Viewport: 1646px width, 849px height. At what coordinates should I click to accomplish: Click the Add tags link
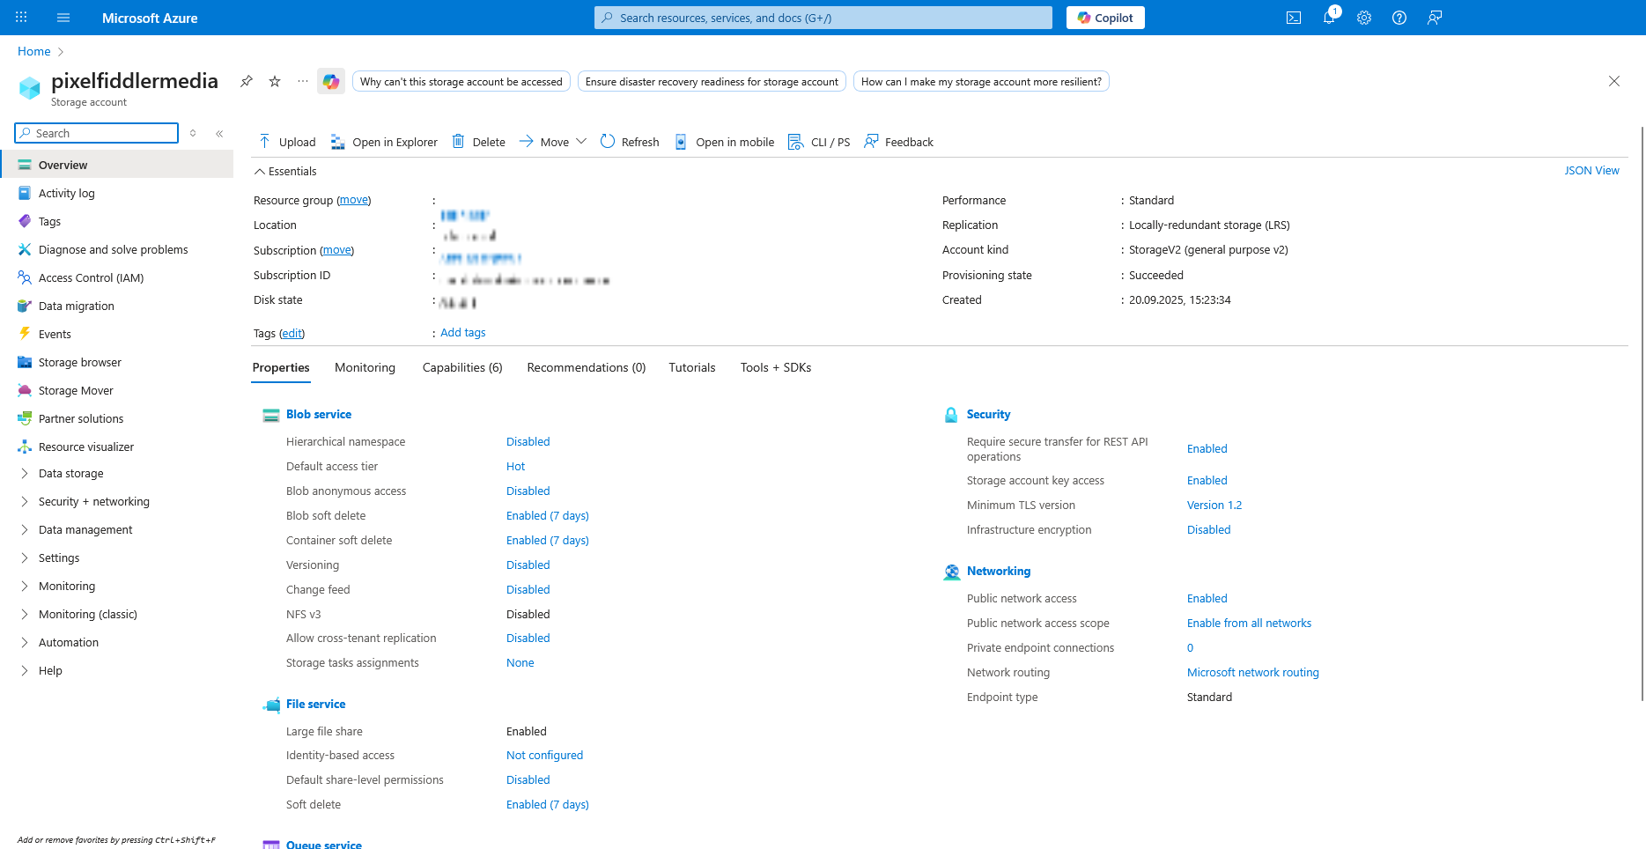pyautogui.click(x=463, y=333)
